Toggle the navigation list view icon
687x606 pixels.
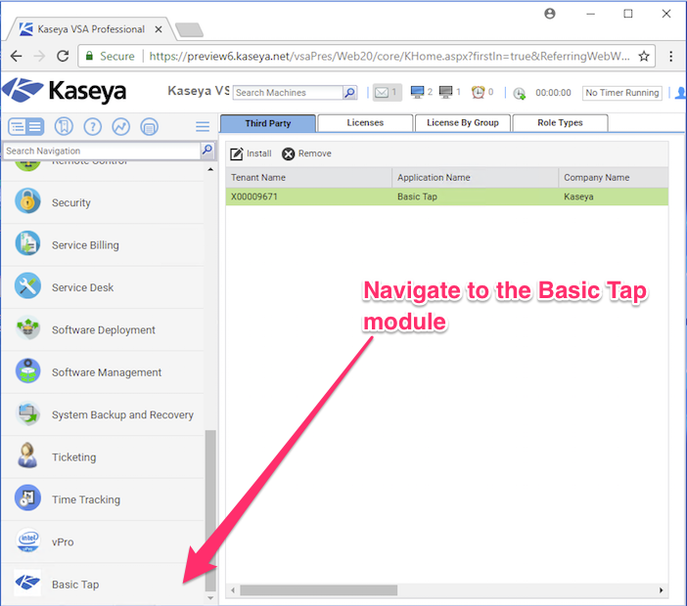[25, 127]
